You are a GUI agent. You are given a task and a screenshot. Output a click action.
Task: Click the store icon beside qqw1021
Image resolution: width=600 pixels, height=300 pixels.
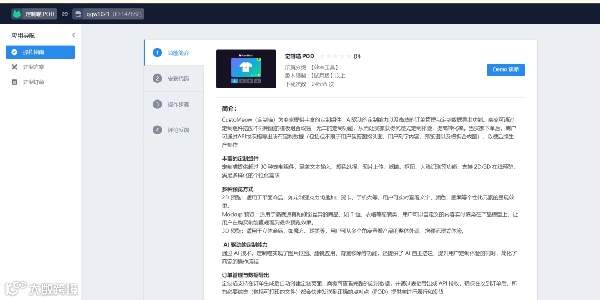pos(78,14)
